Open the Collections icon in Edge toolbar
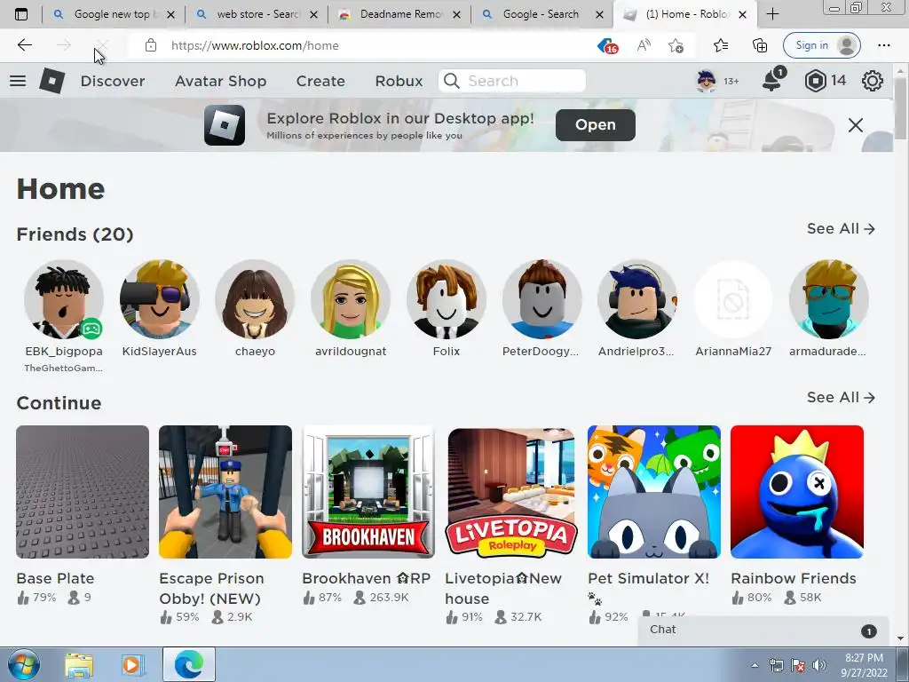909x682 pixels. [760, 45]
